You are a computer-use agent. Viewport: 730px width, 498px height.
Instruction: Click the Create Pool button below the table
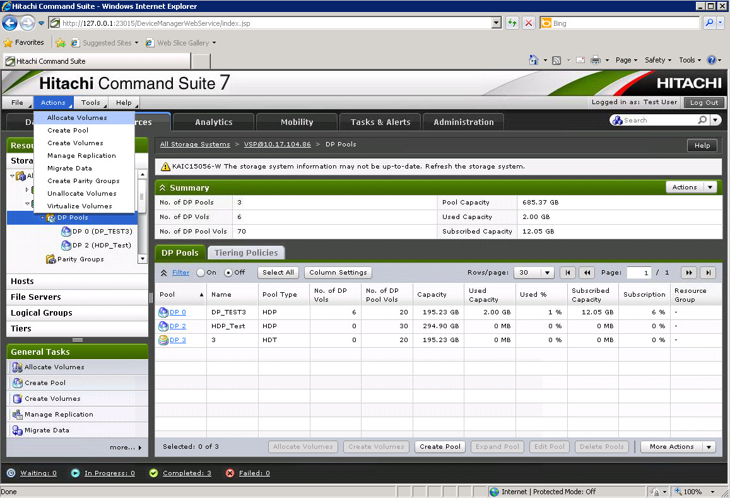pyautogui.click(x=440, y=447)
